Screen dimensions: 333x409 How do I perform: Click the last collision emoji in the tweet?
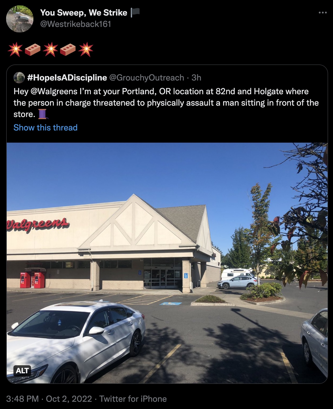(86, 49)
